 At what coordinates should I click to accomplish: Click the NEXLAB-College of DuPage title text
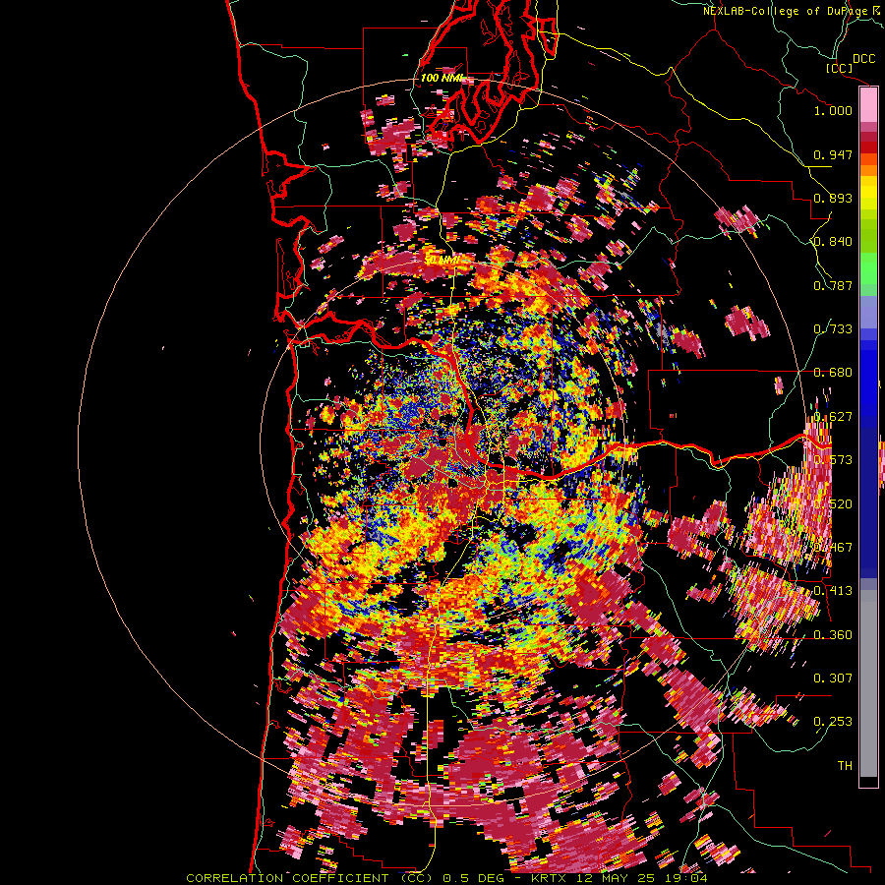787,11
